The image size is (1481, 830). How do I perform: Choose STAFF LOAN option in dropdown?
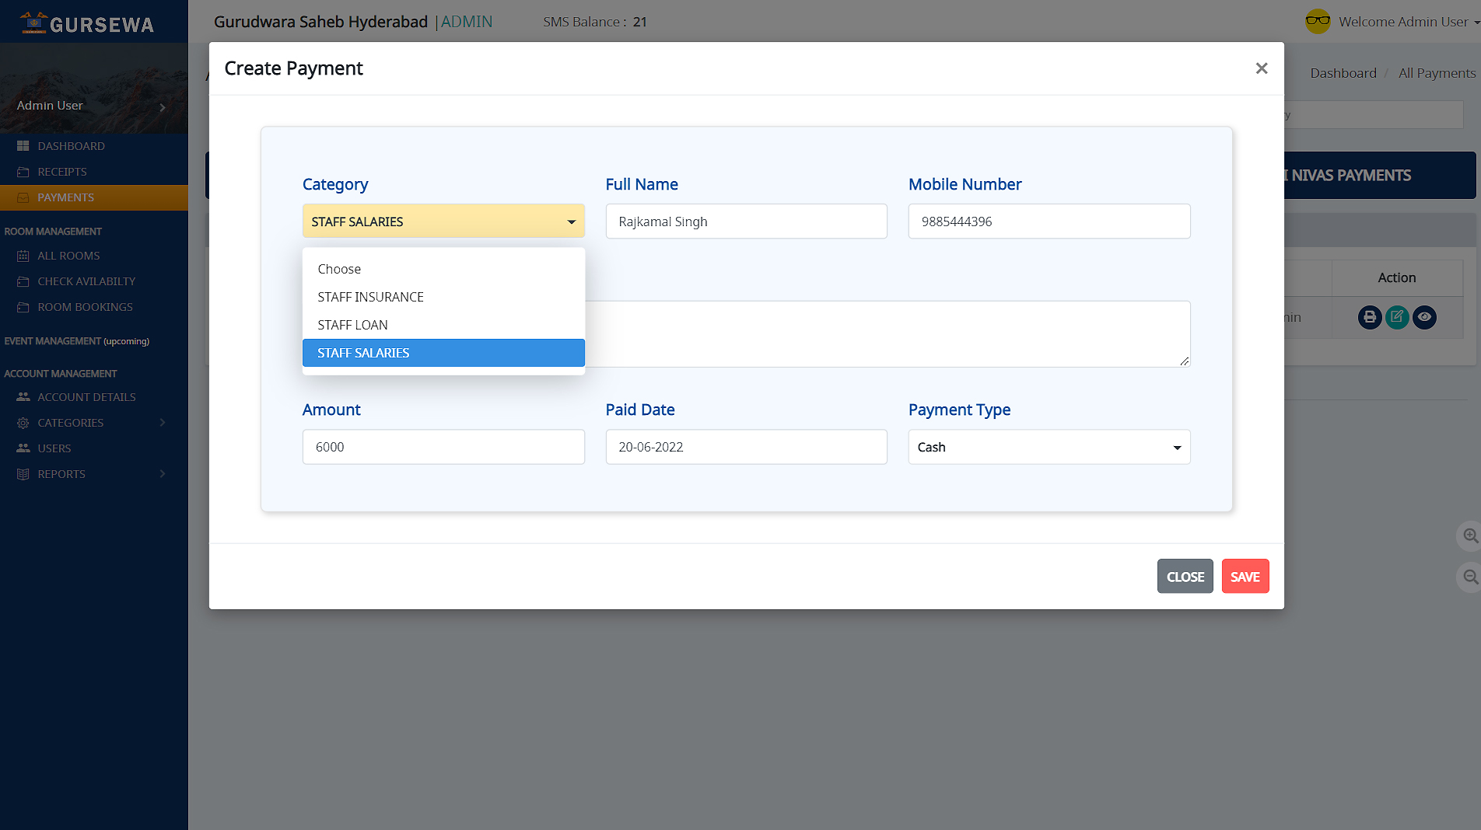352,325
